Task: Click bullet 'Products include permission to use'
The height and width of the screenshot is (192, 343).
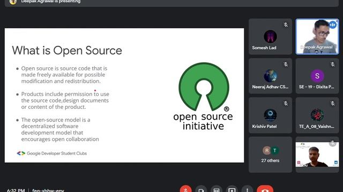Action: 65,94
